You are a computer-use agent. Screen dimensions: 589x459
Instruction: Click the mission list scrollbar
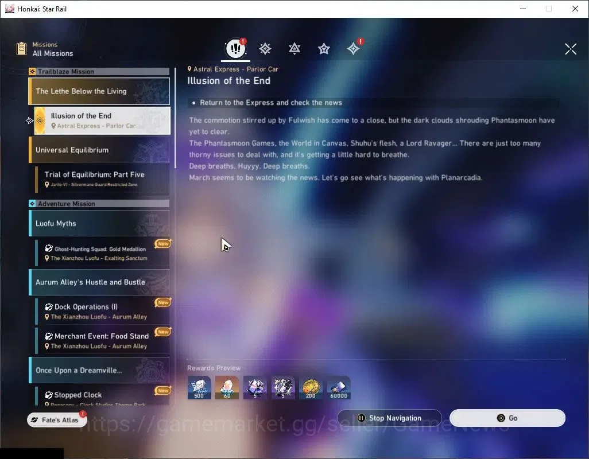pos(175,118)
